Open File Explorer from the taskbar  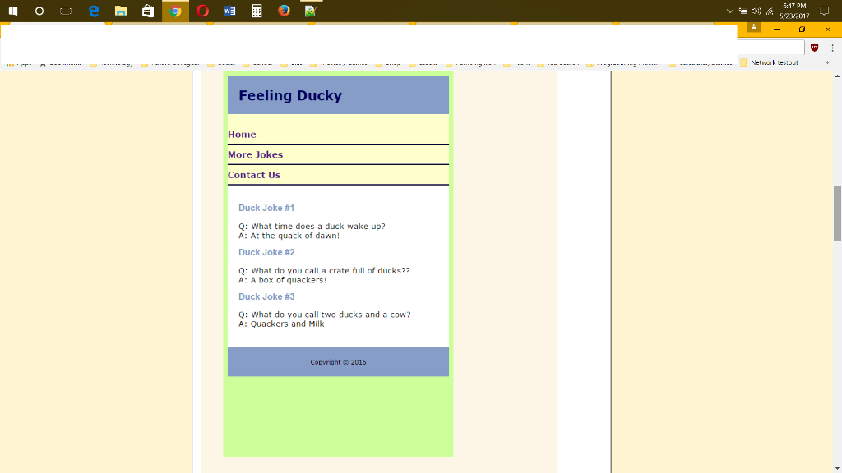(121, 11)
